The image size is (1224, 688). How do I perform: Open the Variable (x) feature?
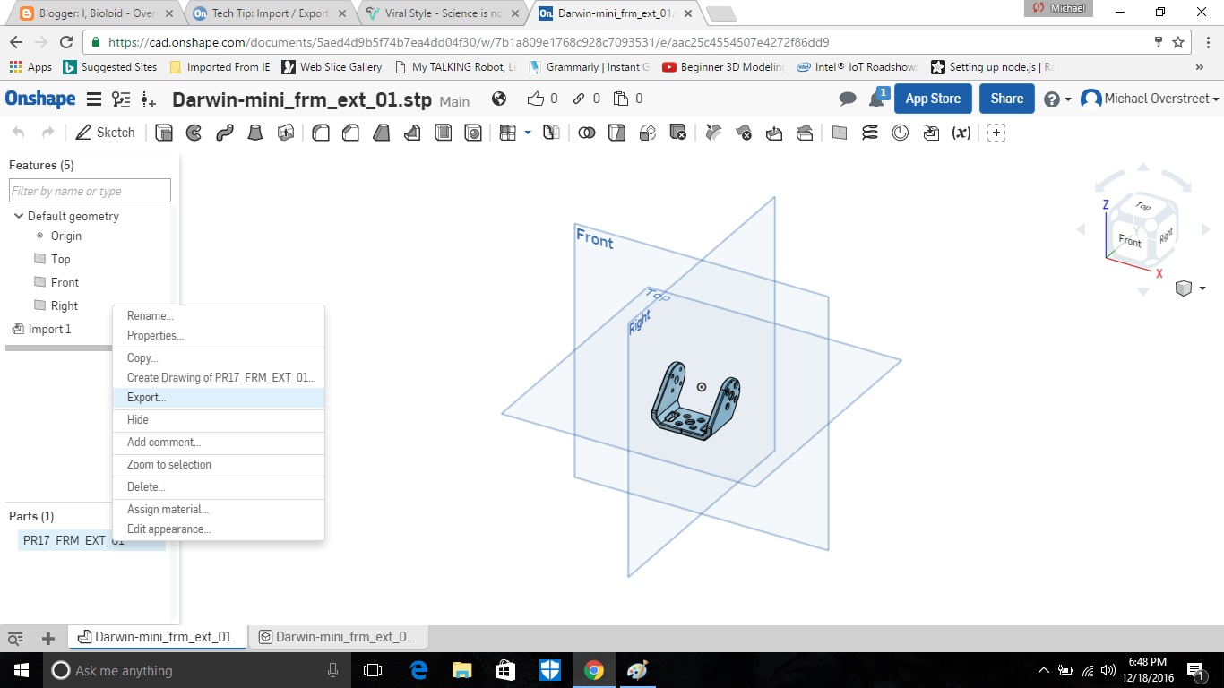pos(961,132)
